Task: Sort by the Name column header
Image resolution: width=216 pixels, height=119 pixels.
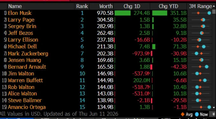Action: (15, 6)
